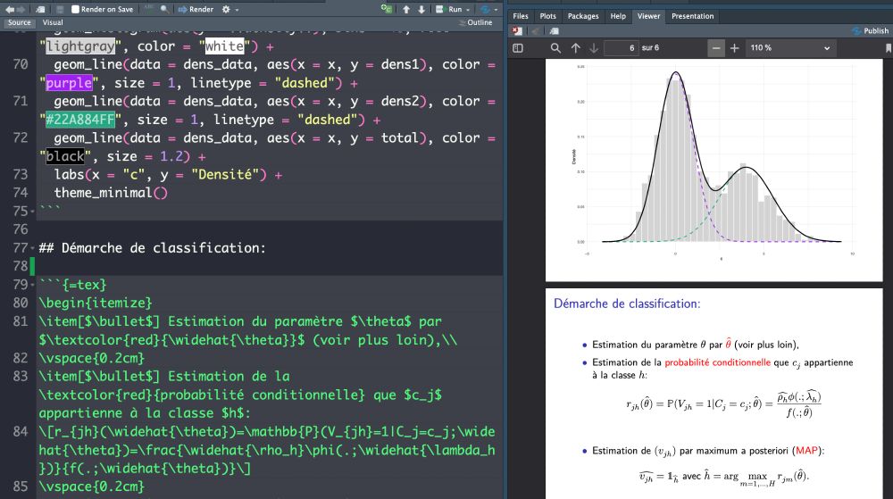Jump to previous chunk with up arrow
This screenshot has width=893, height=499.
point(406,9)
